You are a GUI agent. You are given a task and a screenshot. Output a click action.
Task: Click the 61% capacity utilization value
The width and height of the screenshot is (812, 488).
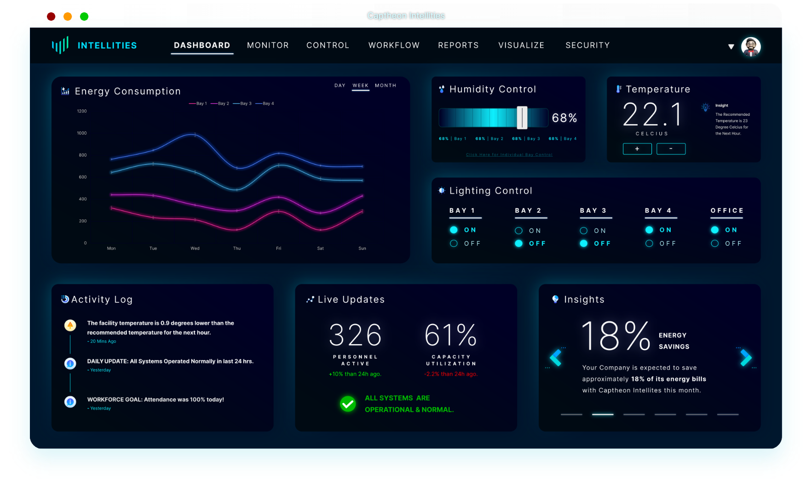451,335
